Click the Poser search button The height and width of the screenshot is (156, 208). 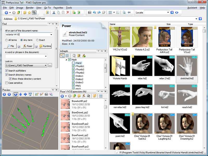coord(28,46)
